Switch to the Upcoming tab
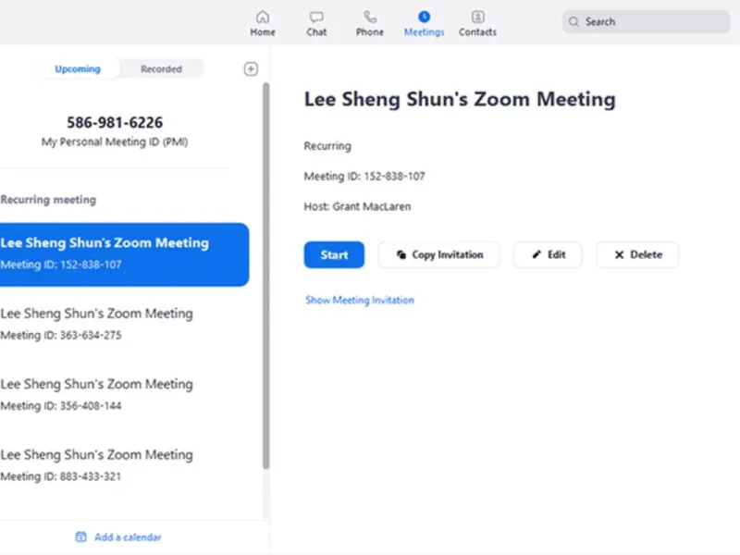 coord(78,68)
